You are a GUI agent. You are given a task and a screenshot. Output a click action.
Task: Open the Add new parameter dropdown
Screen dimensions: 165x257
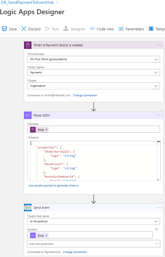pos(93,244)
